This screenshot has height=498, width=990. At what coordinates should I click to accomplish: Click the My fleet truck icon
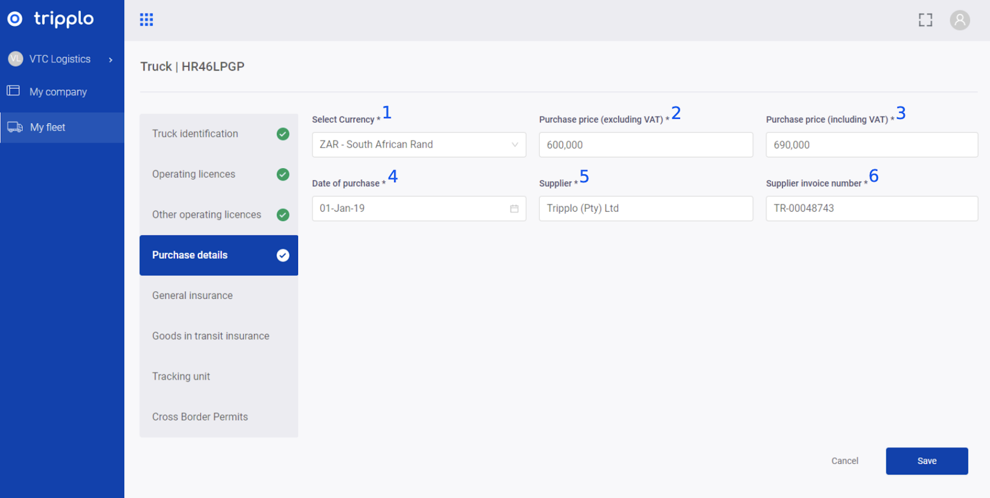click(x=15, y=127)
